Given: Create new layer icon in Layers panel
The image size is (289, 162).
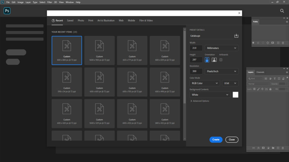Looking at the screenshot, I should pyautogui.click(x=278, y=148).
